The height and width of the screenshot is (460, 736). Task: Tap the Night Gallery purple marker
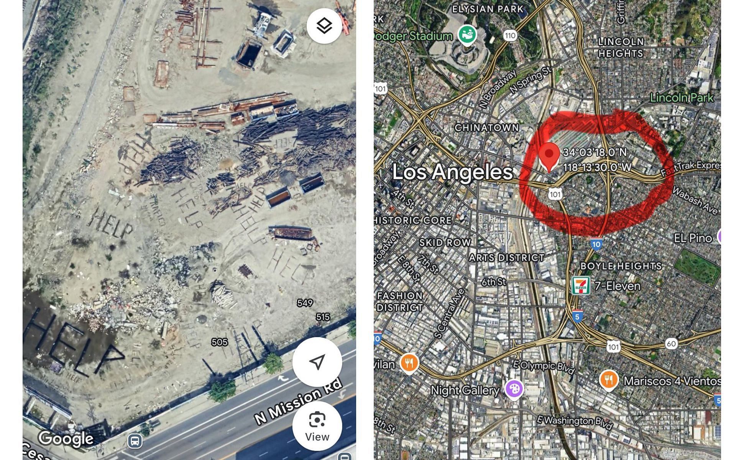514,389
